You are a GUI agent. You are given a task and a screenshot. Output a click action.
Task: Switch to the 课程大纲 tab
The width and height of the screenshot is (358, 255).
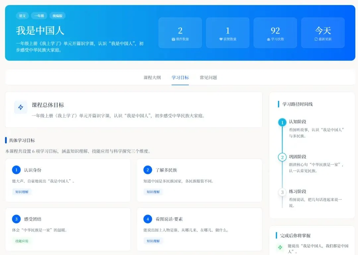152,77
